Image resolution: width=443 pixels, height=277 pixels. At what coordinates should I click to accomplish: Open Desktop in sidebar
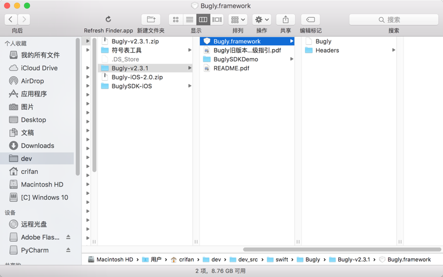click(x=37, y=120)
